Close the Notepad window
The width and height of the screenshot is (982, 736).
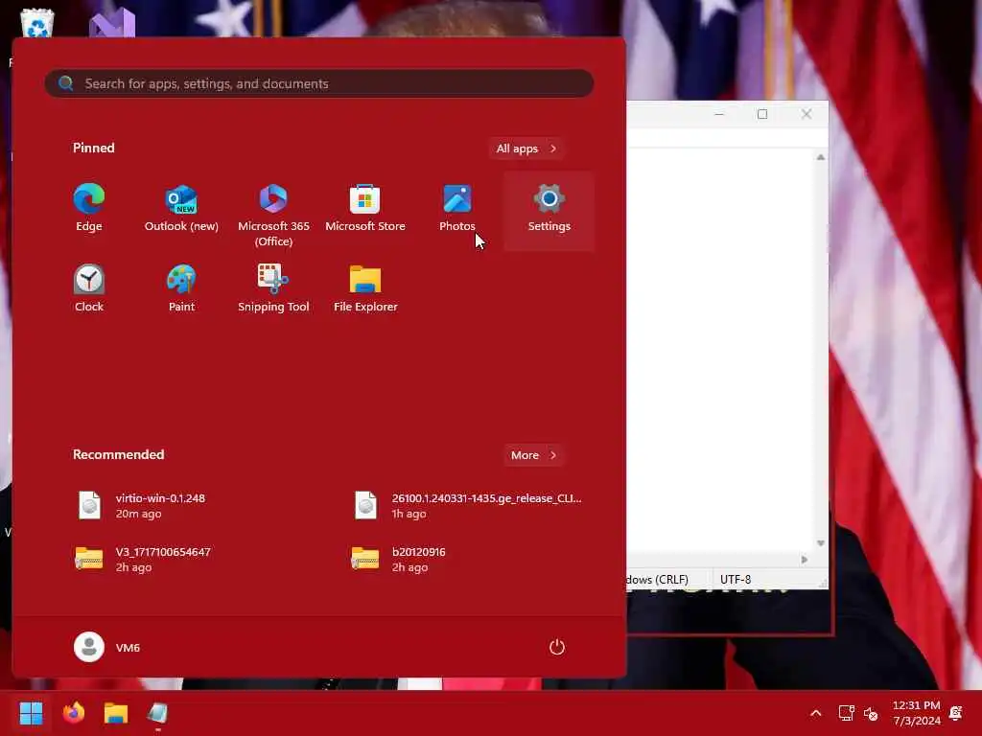[x=807, y=114]
